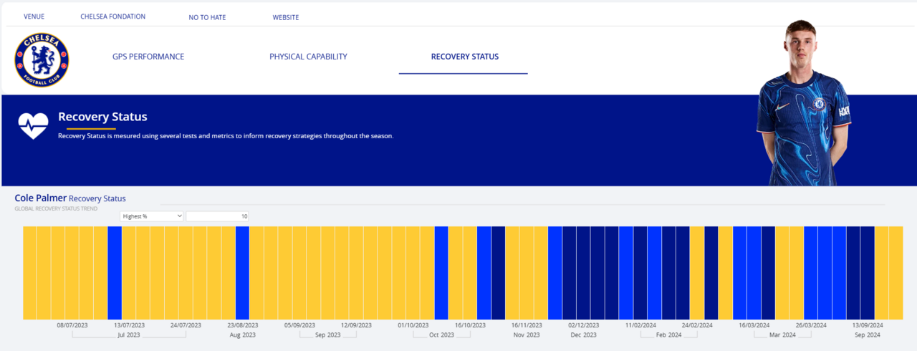Click the 01/10/2023 axis date label
This screenshot has height=351, width=917.
tap(413, 325)
